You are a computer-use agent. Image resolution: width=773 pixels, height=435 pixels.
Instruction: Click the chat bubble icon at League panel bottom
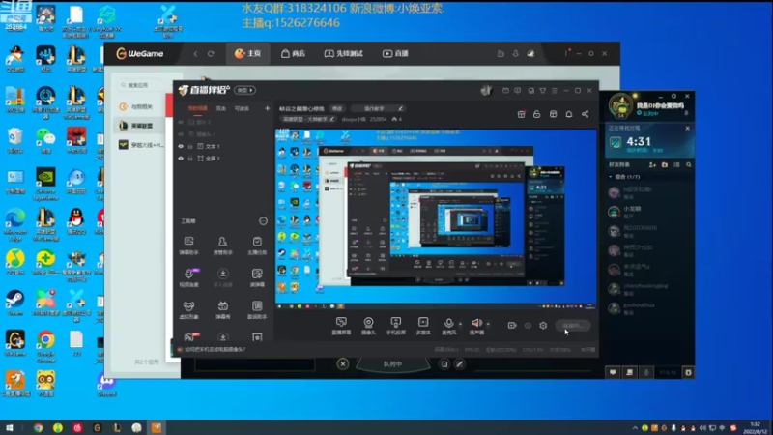click(613, 372)
